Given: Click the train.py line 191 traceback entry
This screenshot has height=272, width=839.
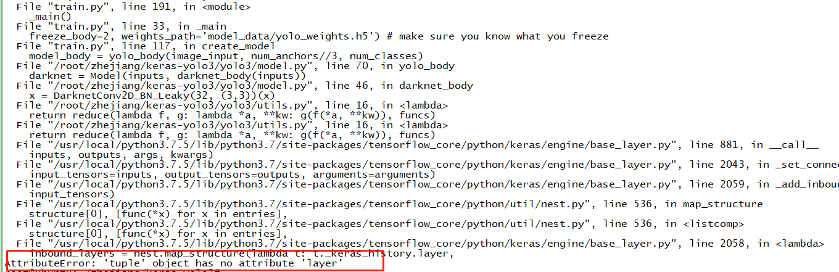Looking at the screenshot, I should coord(125,7).
